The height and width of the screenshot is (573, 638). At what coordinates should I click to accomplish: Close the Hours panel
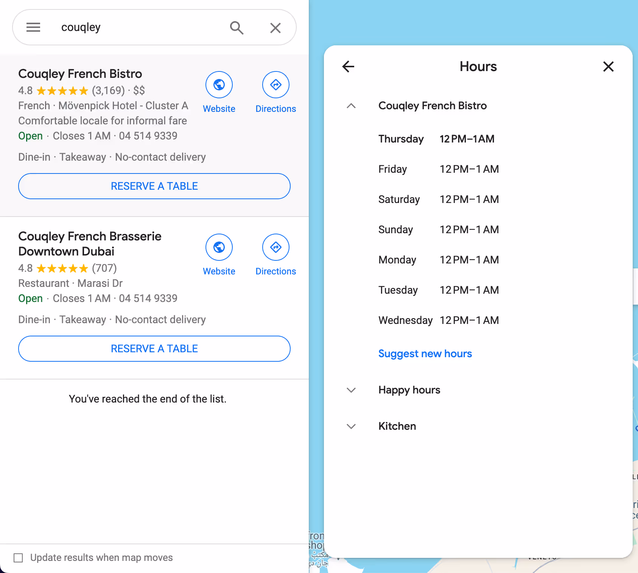[608, 67]
